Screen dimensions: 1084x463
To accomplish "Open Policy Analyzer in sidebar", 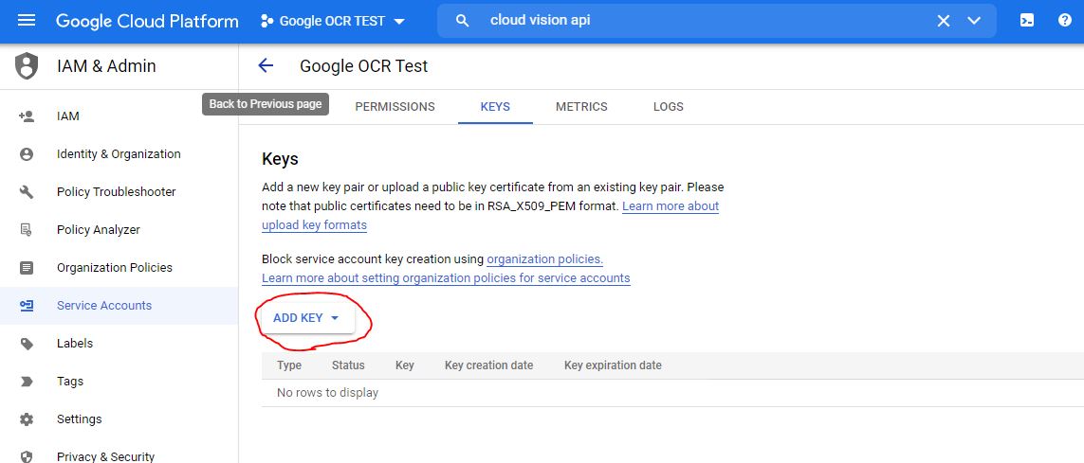I will [x=99, y=230].
